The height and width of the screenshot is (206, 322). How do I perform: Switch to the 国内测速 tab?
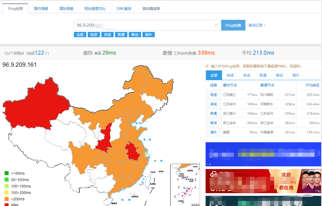(41, 8)
